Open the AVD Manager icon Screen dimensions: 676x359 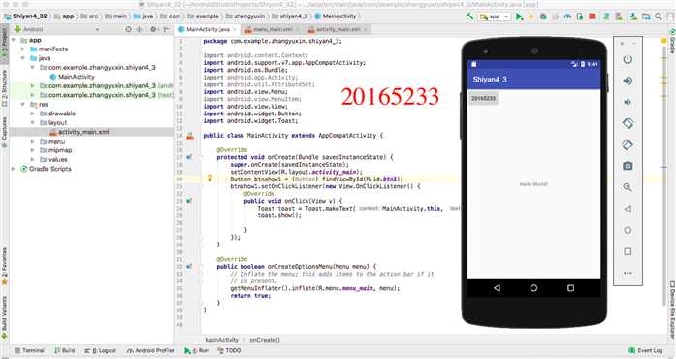click(x=619, y=16)
